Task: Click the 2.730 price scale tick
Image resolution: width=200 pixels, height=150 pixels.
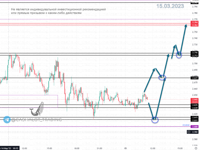Action: click(195, 45)
